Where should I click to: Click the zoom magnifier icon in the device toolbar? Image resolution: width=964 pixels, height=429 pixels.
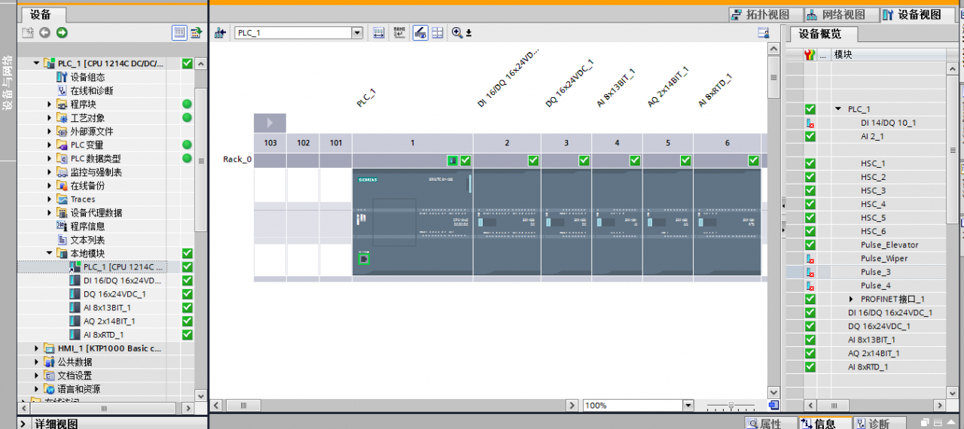pyautogui.click(x=457, y=32)
